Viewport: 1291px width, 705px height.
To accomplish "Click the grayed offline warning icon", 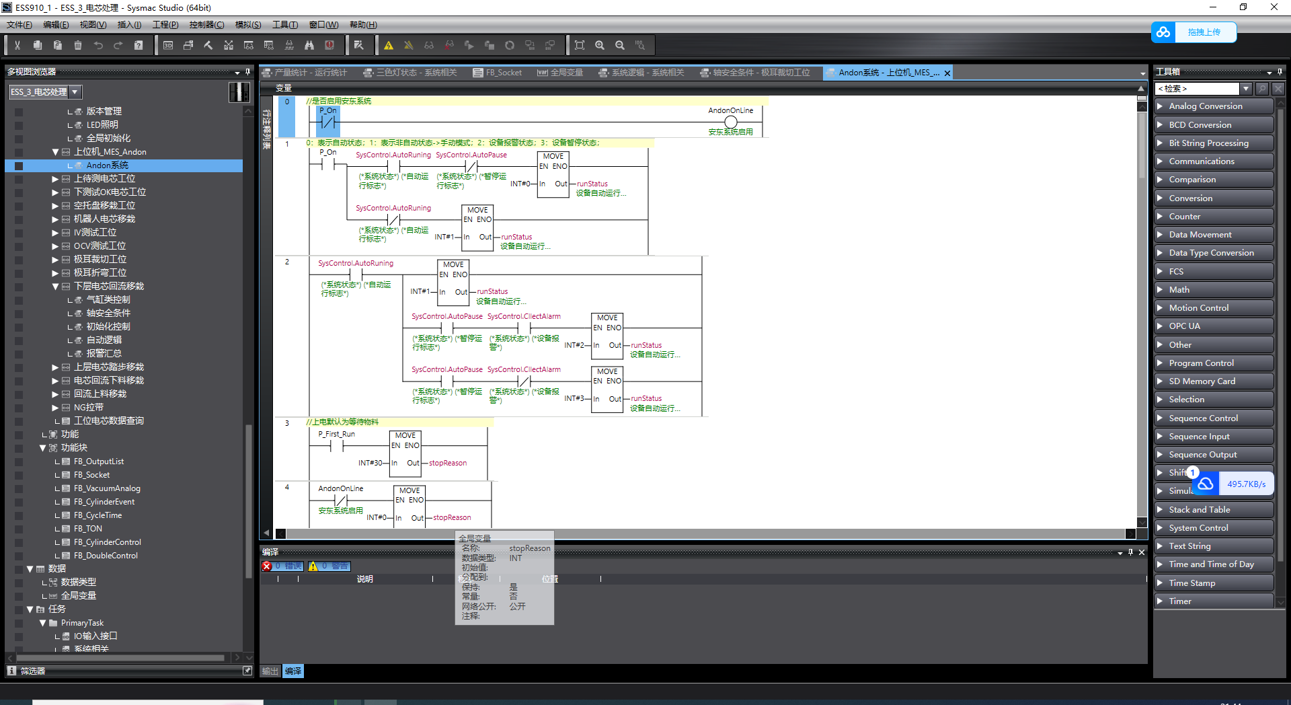I will [x=409, y=45].
